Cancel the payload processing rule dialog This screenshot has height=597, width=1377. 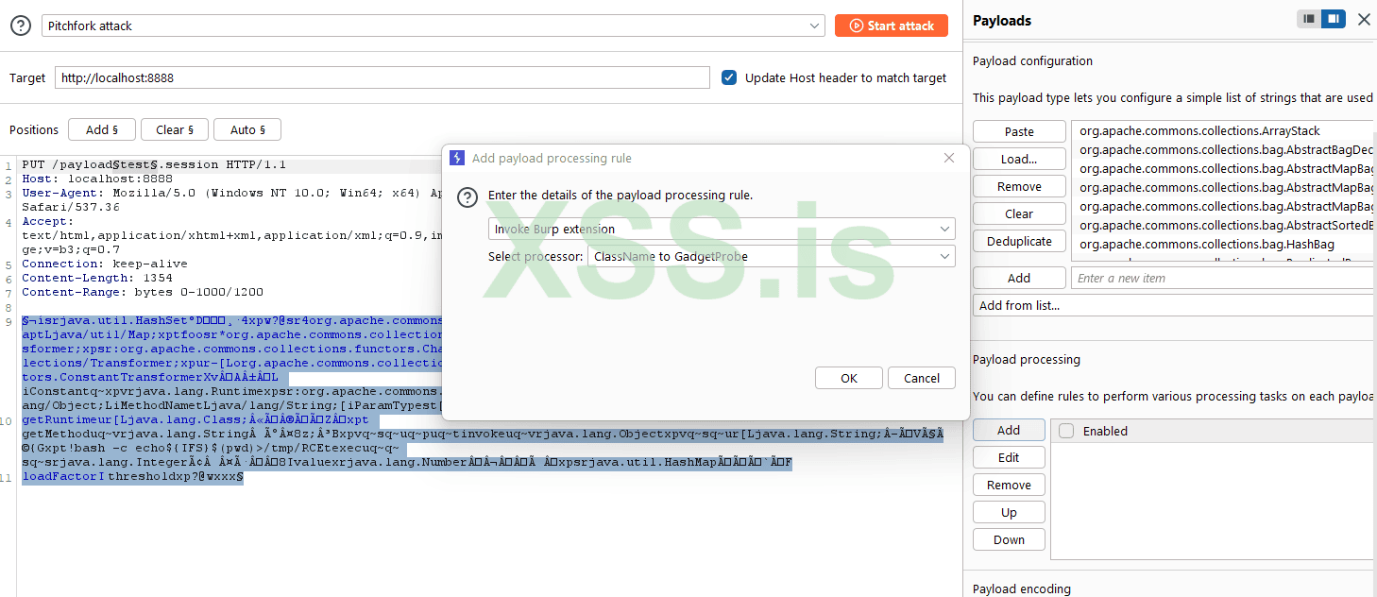pos(922,378)
